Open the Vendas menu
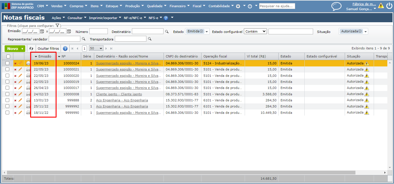The width and height of the screenshot is (394, 184). tap(59, 6)
